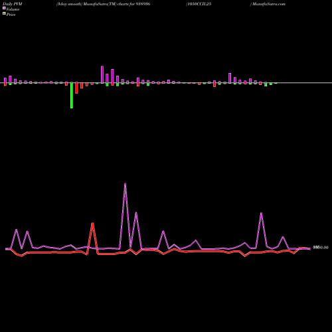Click the Volume legend color swatch
Screen dimensions: 332x332
coord(4,9)
